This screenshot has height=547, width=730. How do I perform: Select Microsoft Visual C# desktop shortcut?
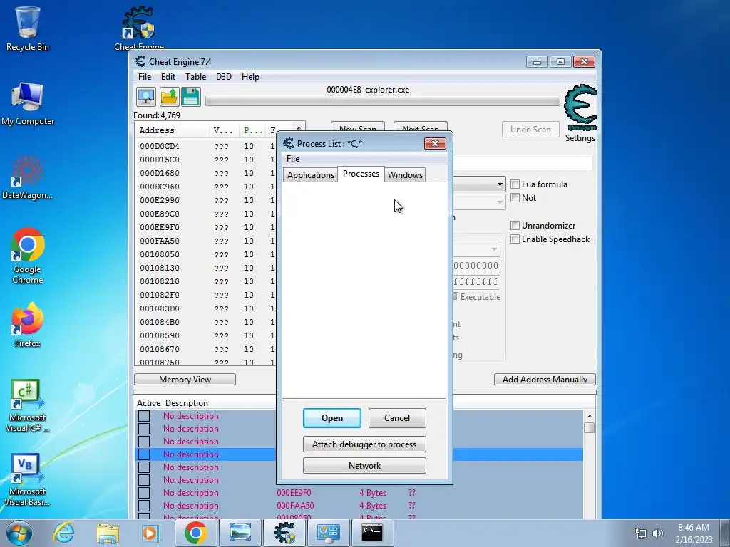pyautogui.click(x=27, y=406)
